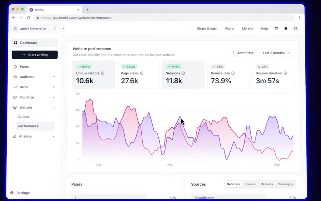Click the Posts document icon

(x=15, y=67)
